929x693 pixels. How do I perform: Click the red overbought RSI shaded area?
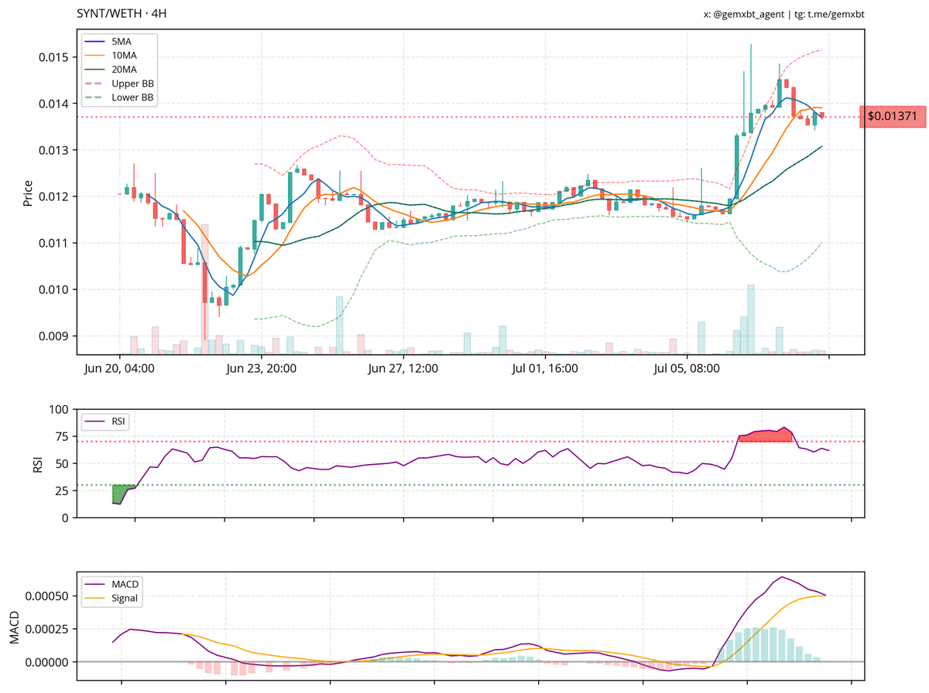coord(766,435)
